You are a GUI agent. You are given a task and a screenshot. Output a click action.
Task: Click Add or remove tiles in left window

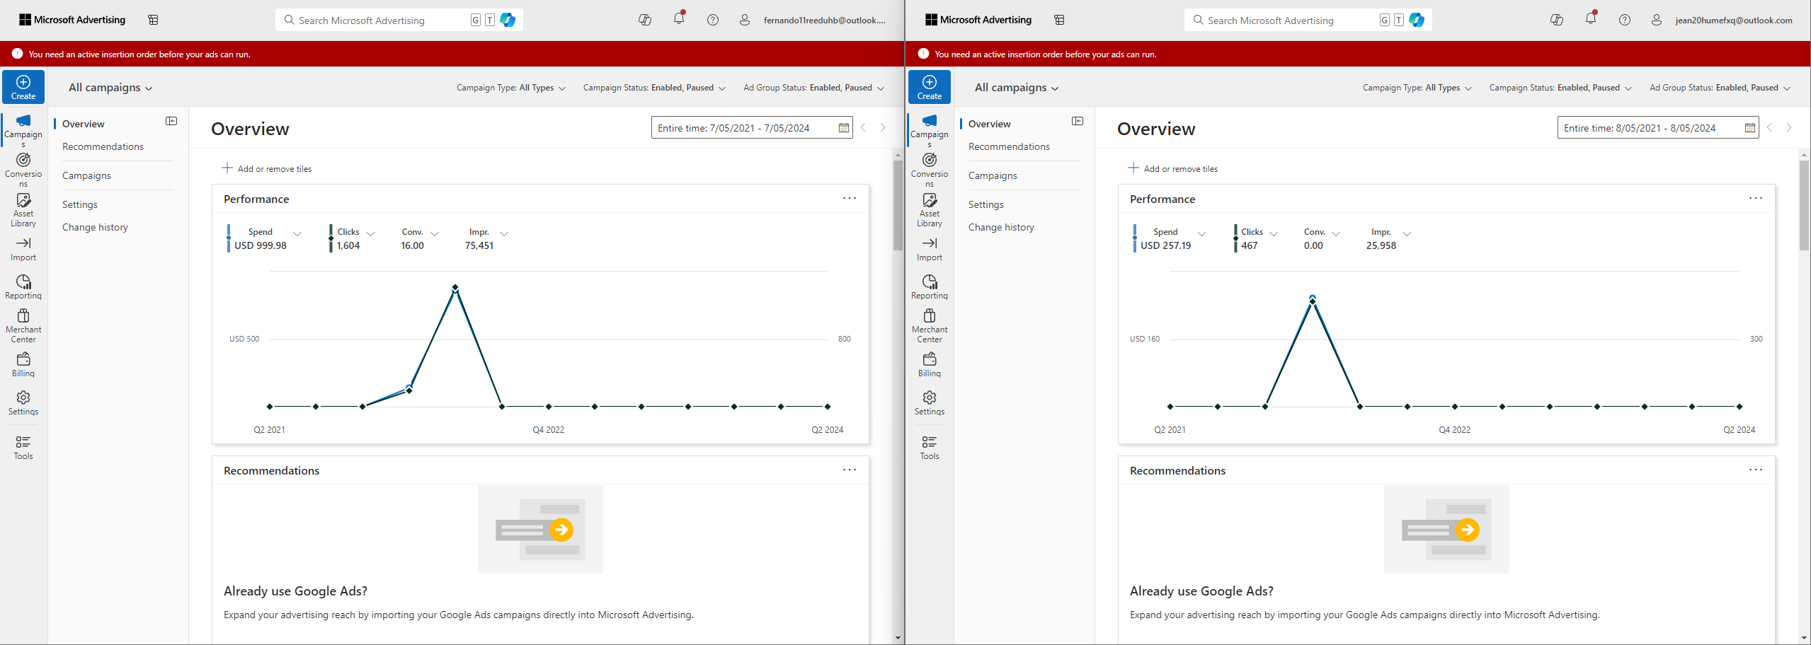pos(267,168)
